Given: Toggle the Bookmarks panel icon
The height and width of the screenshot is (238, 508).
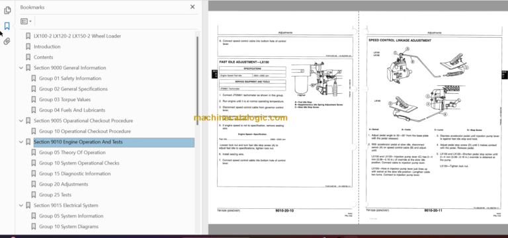Looking at the screenshot, I should click(x=7, y=26).
